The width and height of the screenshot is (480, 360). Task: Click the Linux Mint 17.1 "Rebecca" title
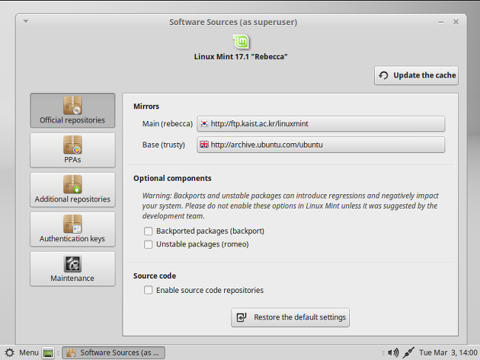coord(241,56)
